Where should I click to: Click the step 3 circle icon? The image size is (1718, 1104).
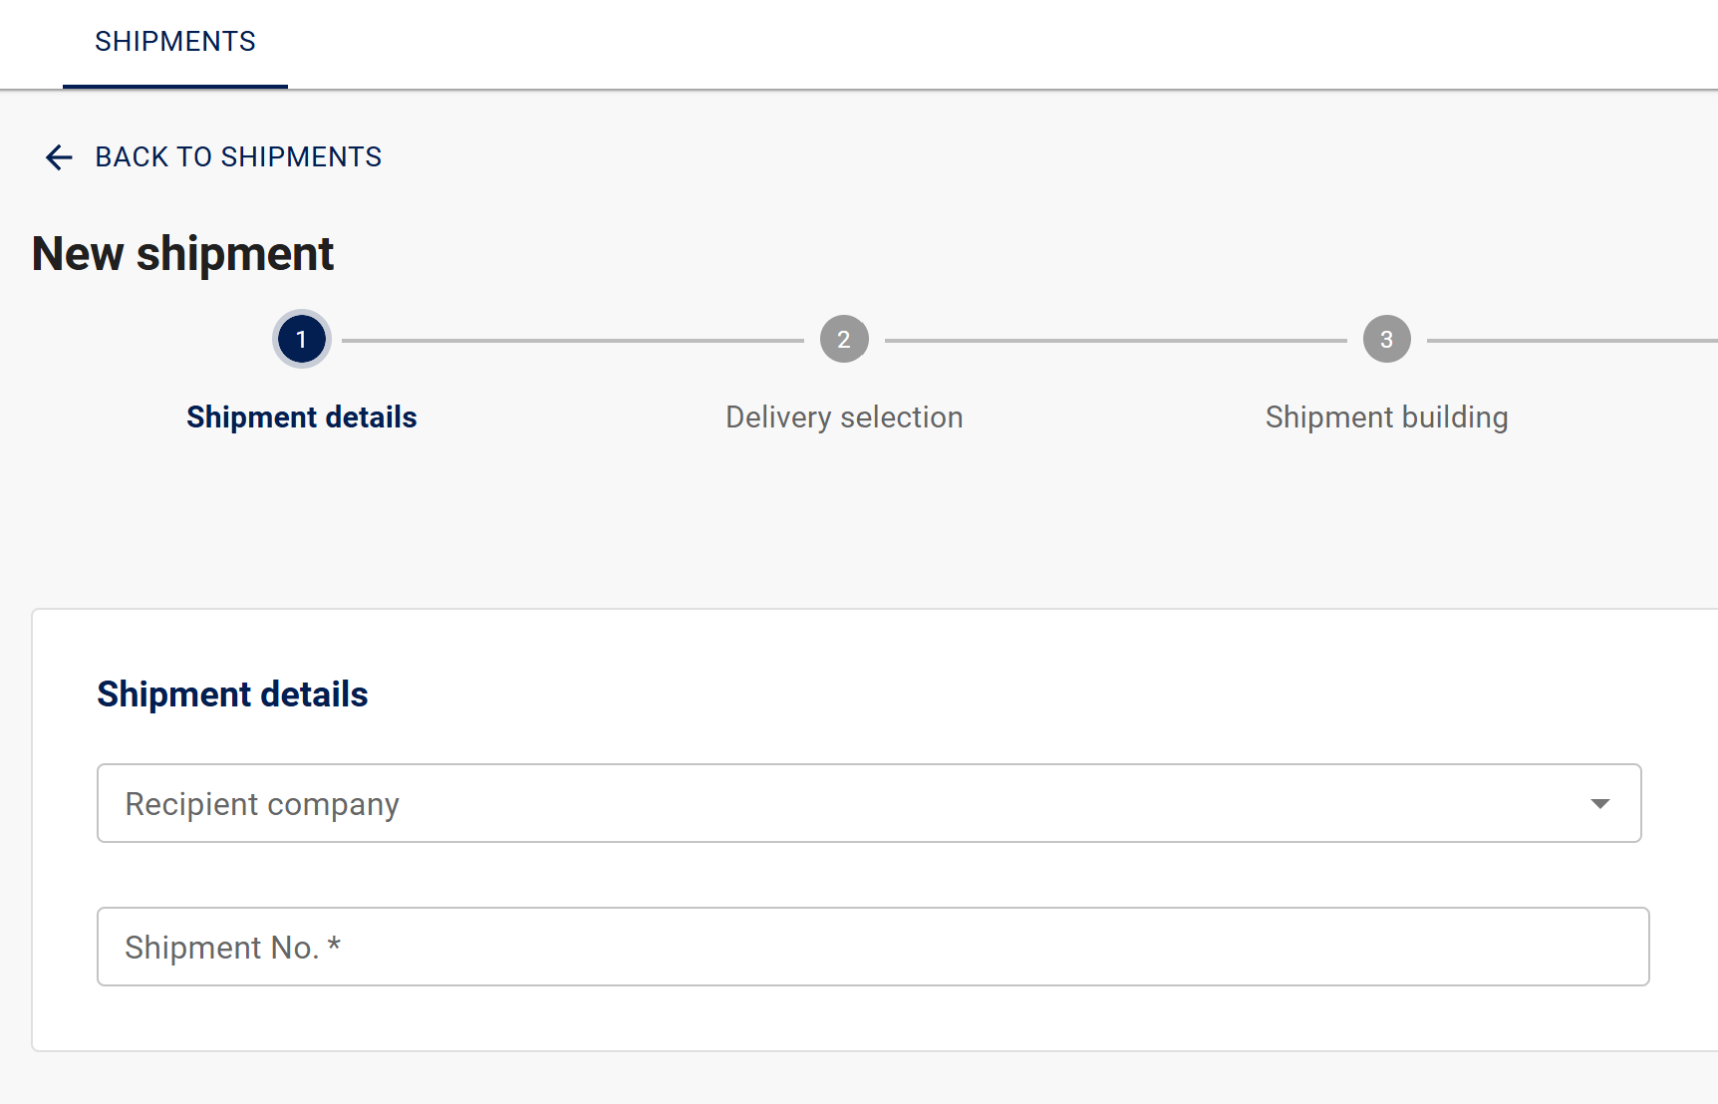point(1386,340)
